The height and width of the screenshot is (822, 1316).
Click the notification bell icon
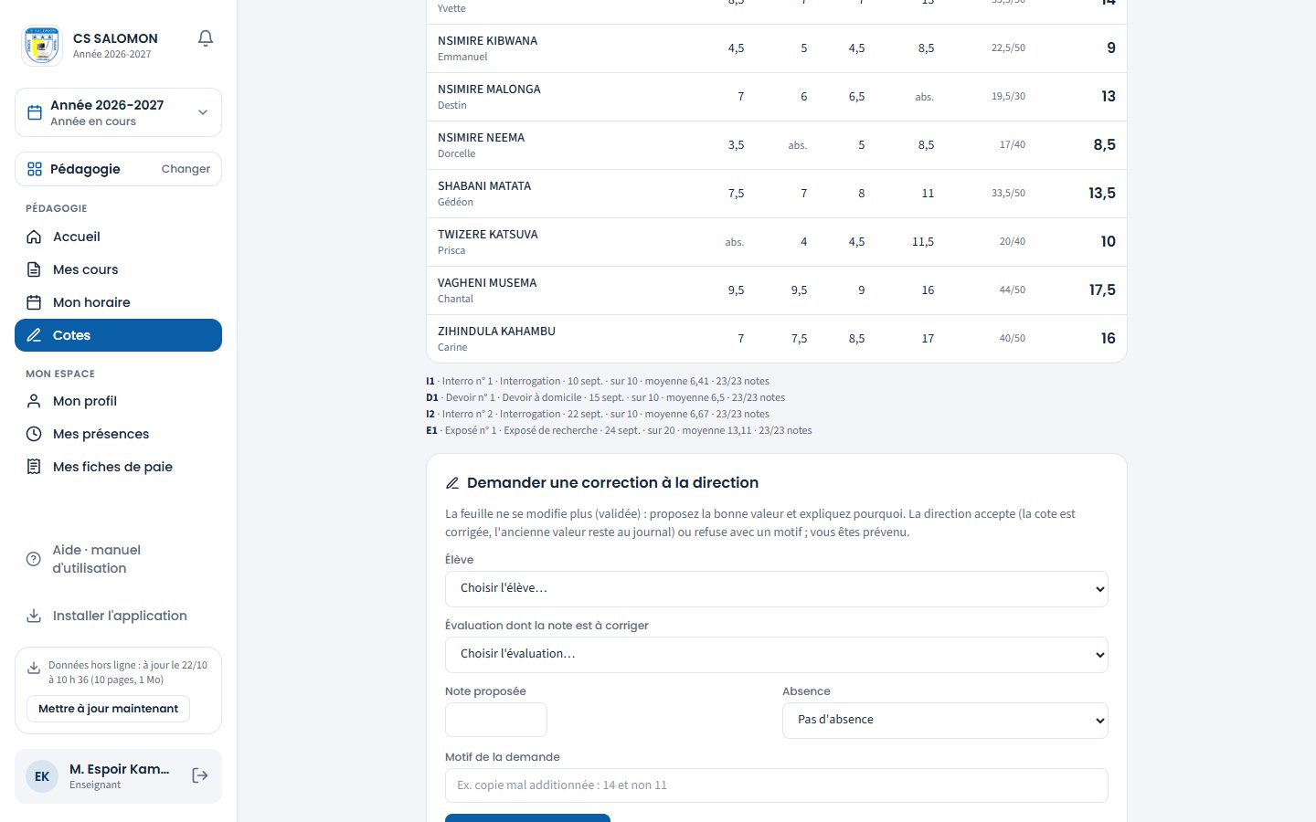click(x=206, y=38)
